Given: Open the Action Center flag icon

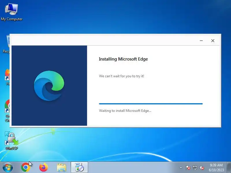Looking at the screenshot, I should pyautogui.click(x=188, y=168).
